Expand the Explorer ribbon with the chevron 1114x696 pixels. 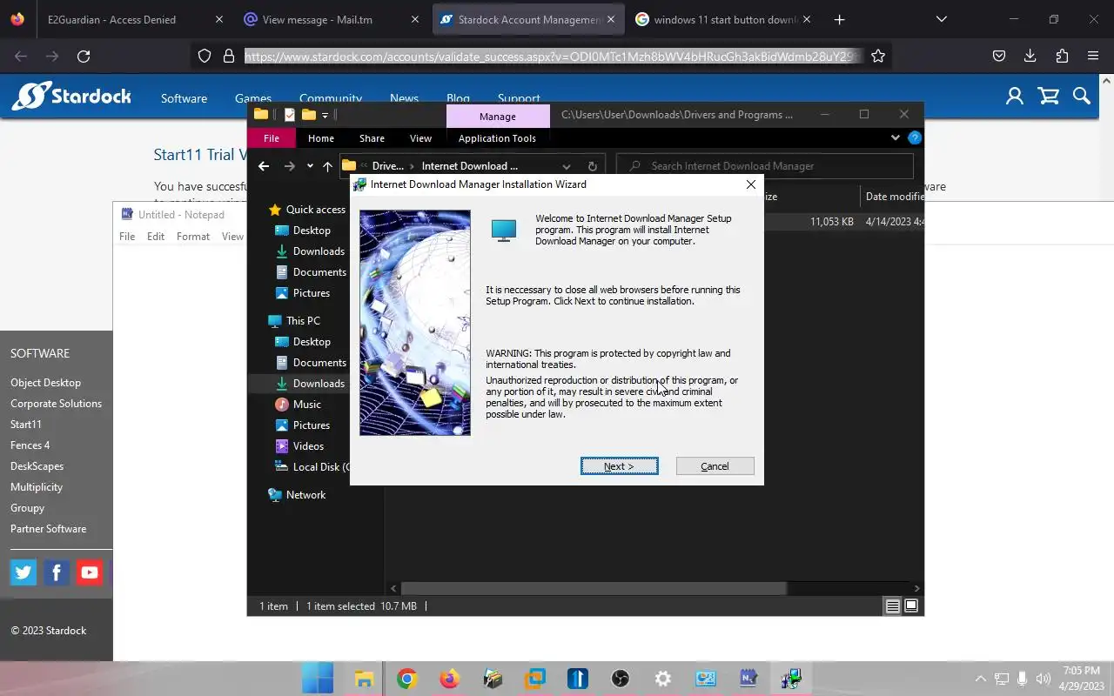pos(895,137)
